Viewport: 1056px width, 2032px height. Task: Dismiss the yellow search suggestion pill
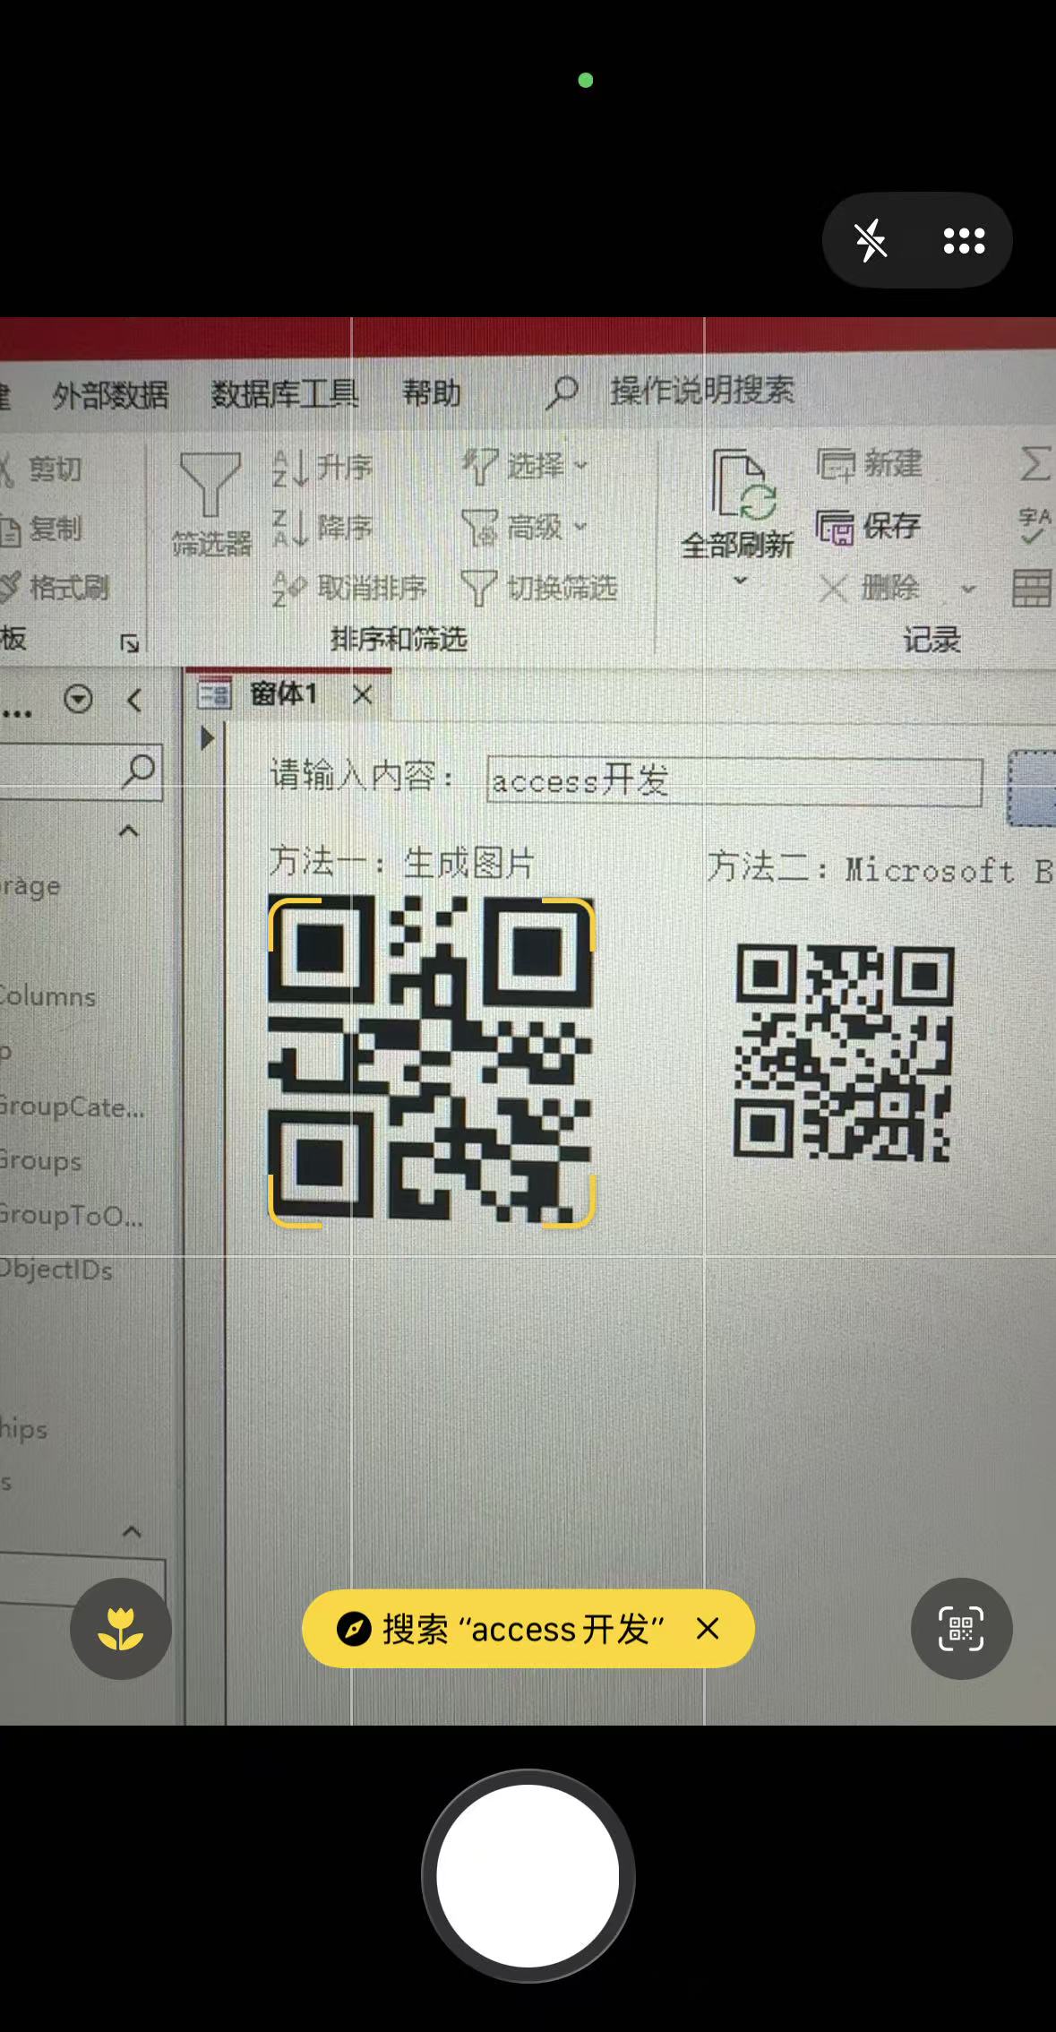click(708, 1629)
